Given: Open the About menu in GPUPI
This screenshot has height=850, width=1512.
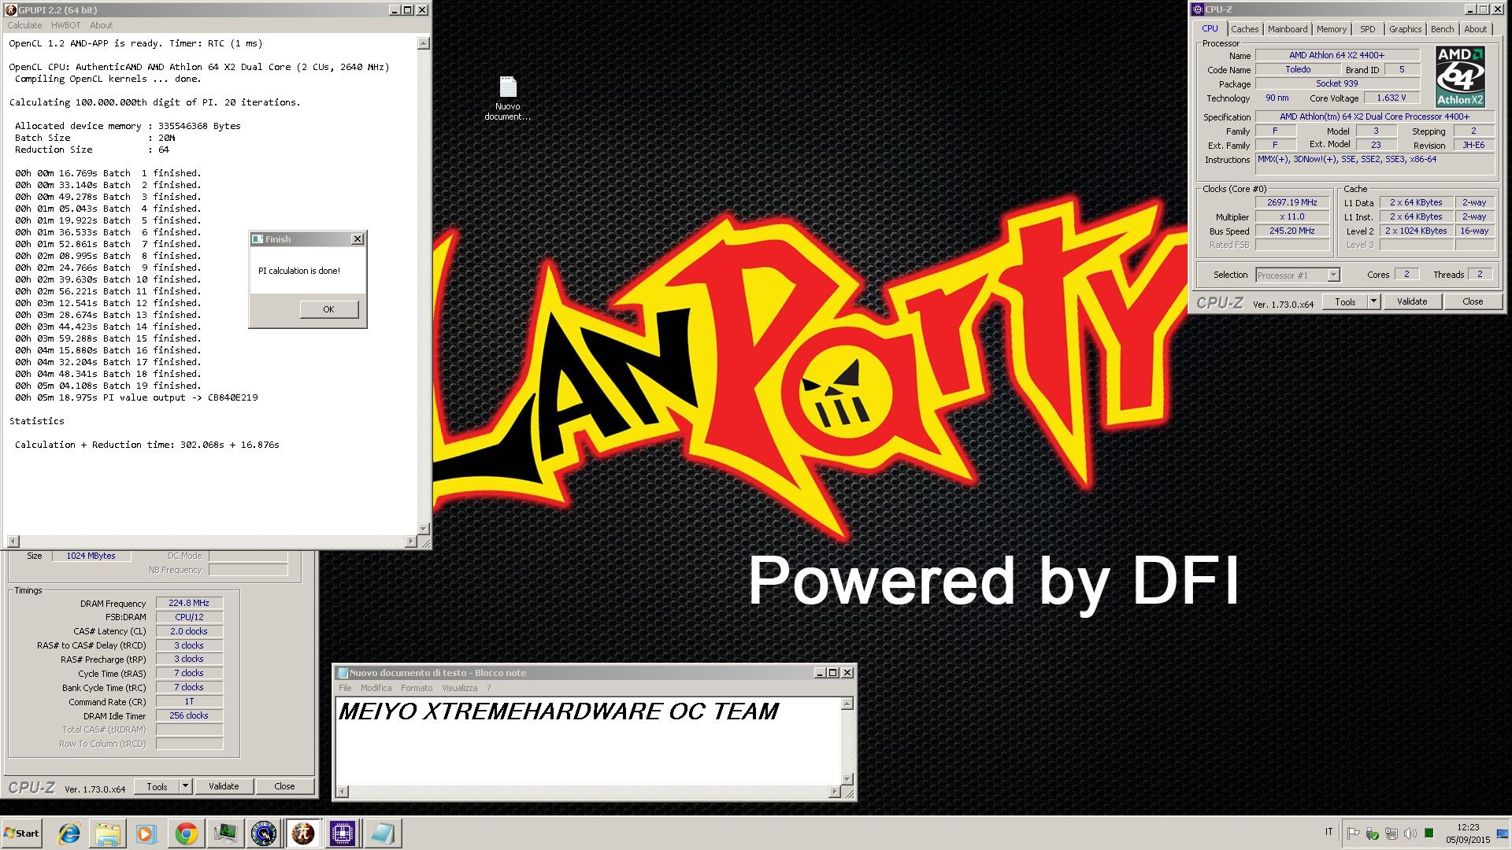Looking at the screenshot, I should tap(102, 25).
